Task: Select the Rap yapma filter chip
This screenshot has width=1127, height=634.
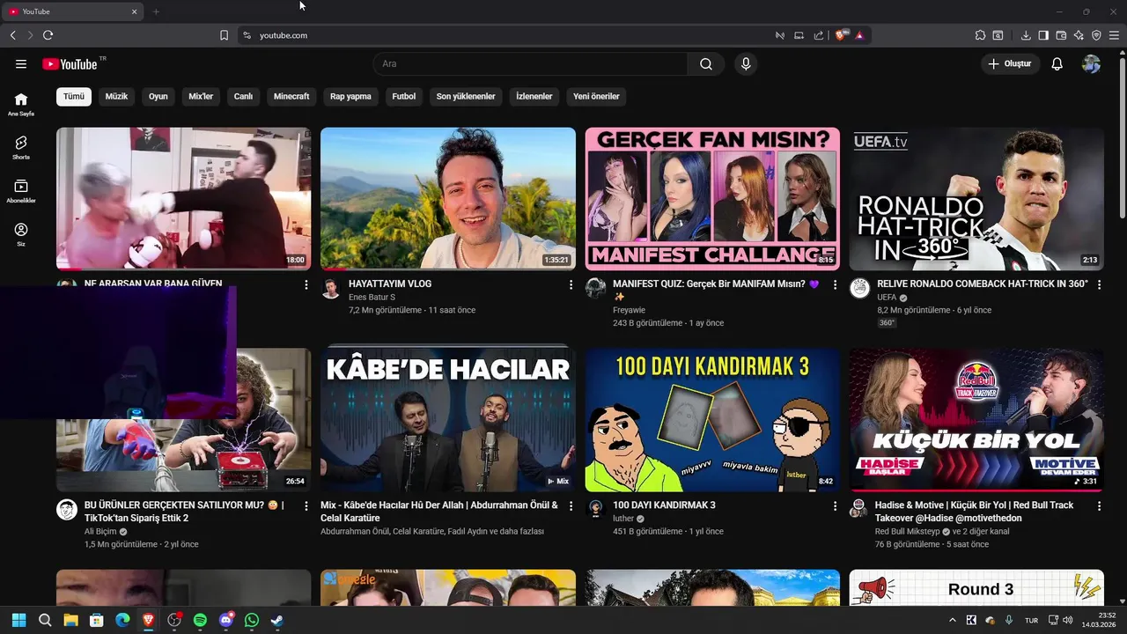Action: pos(350,96)
